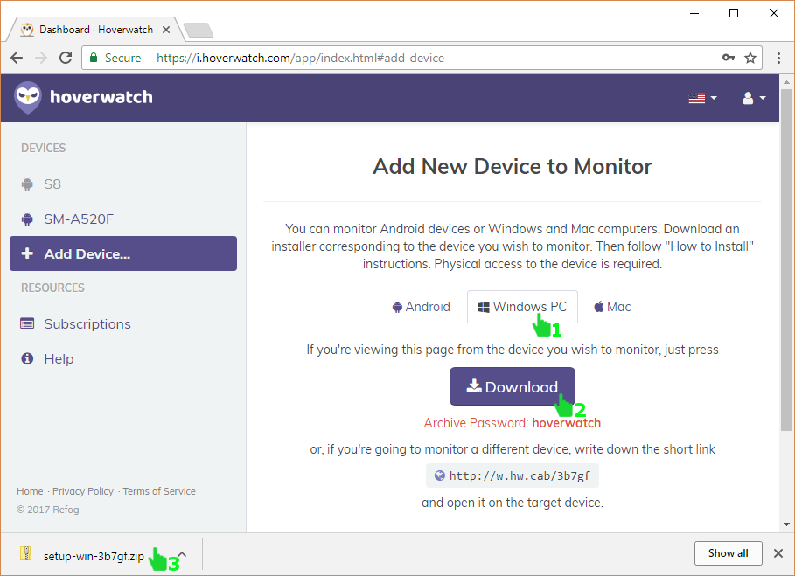Switch to the Mac tab
The image size is (795, 576).
612,307
